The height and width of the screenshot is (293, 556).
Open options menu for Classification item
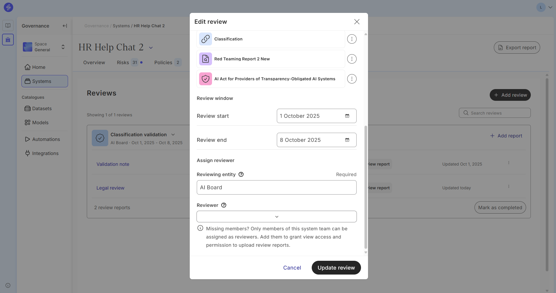click(x=352, y=39)
